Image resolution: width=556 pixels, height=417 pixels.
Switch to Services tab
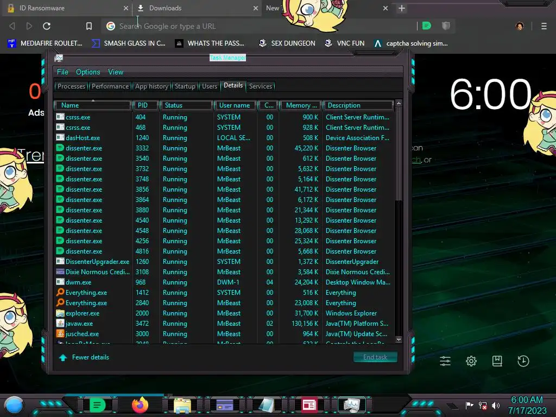261,86
